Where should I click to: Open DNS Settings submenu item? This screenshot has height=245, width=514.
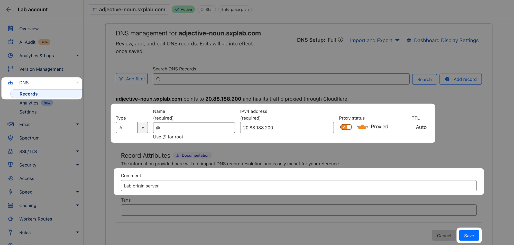tap(28, 112)
